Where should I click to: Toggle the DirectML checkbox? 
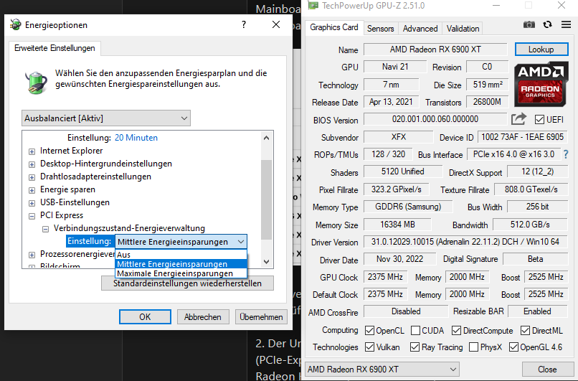pyautogui.click(x=525, y=331)
